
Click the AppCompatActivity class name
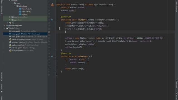coord(104,4)
